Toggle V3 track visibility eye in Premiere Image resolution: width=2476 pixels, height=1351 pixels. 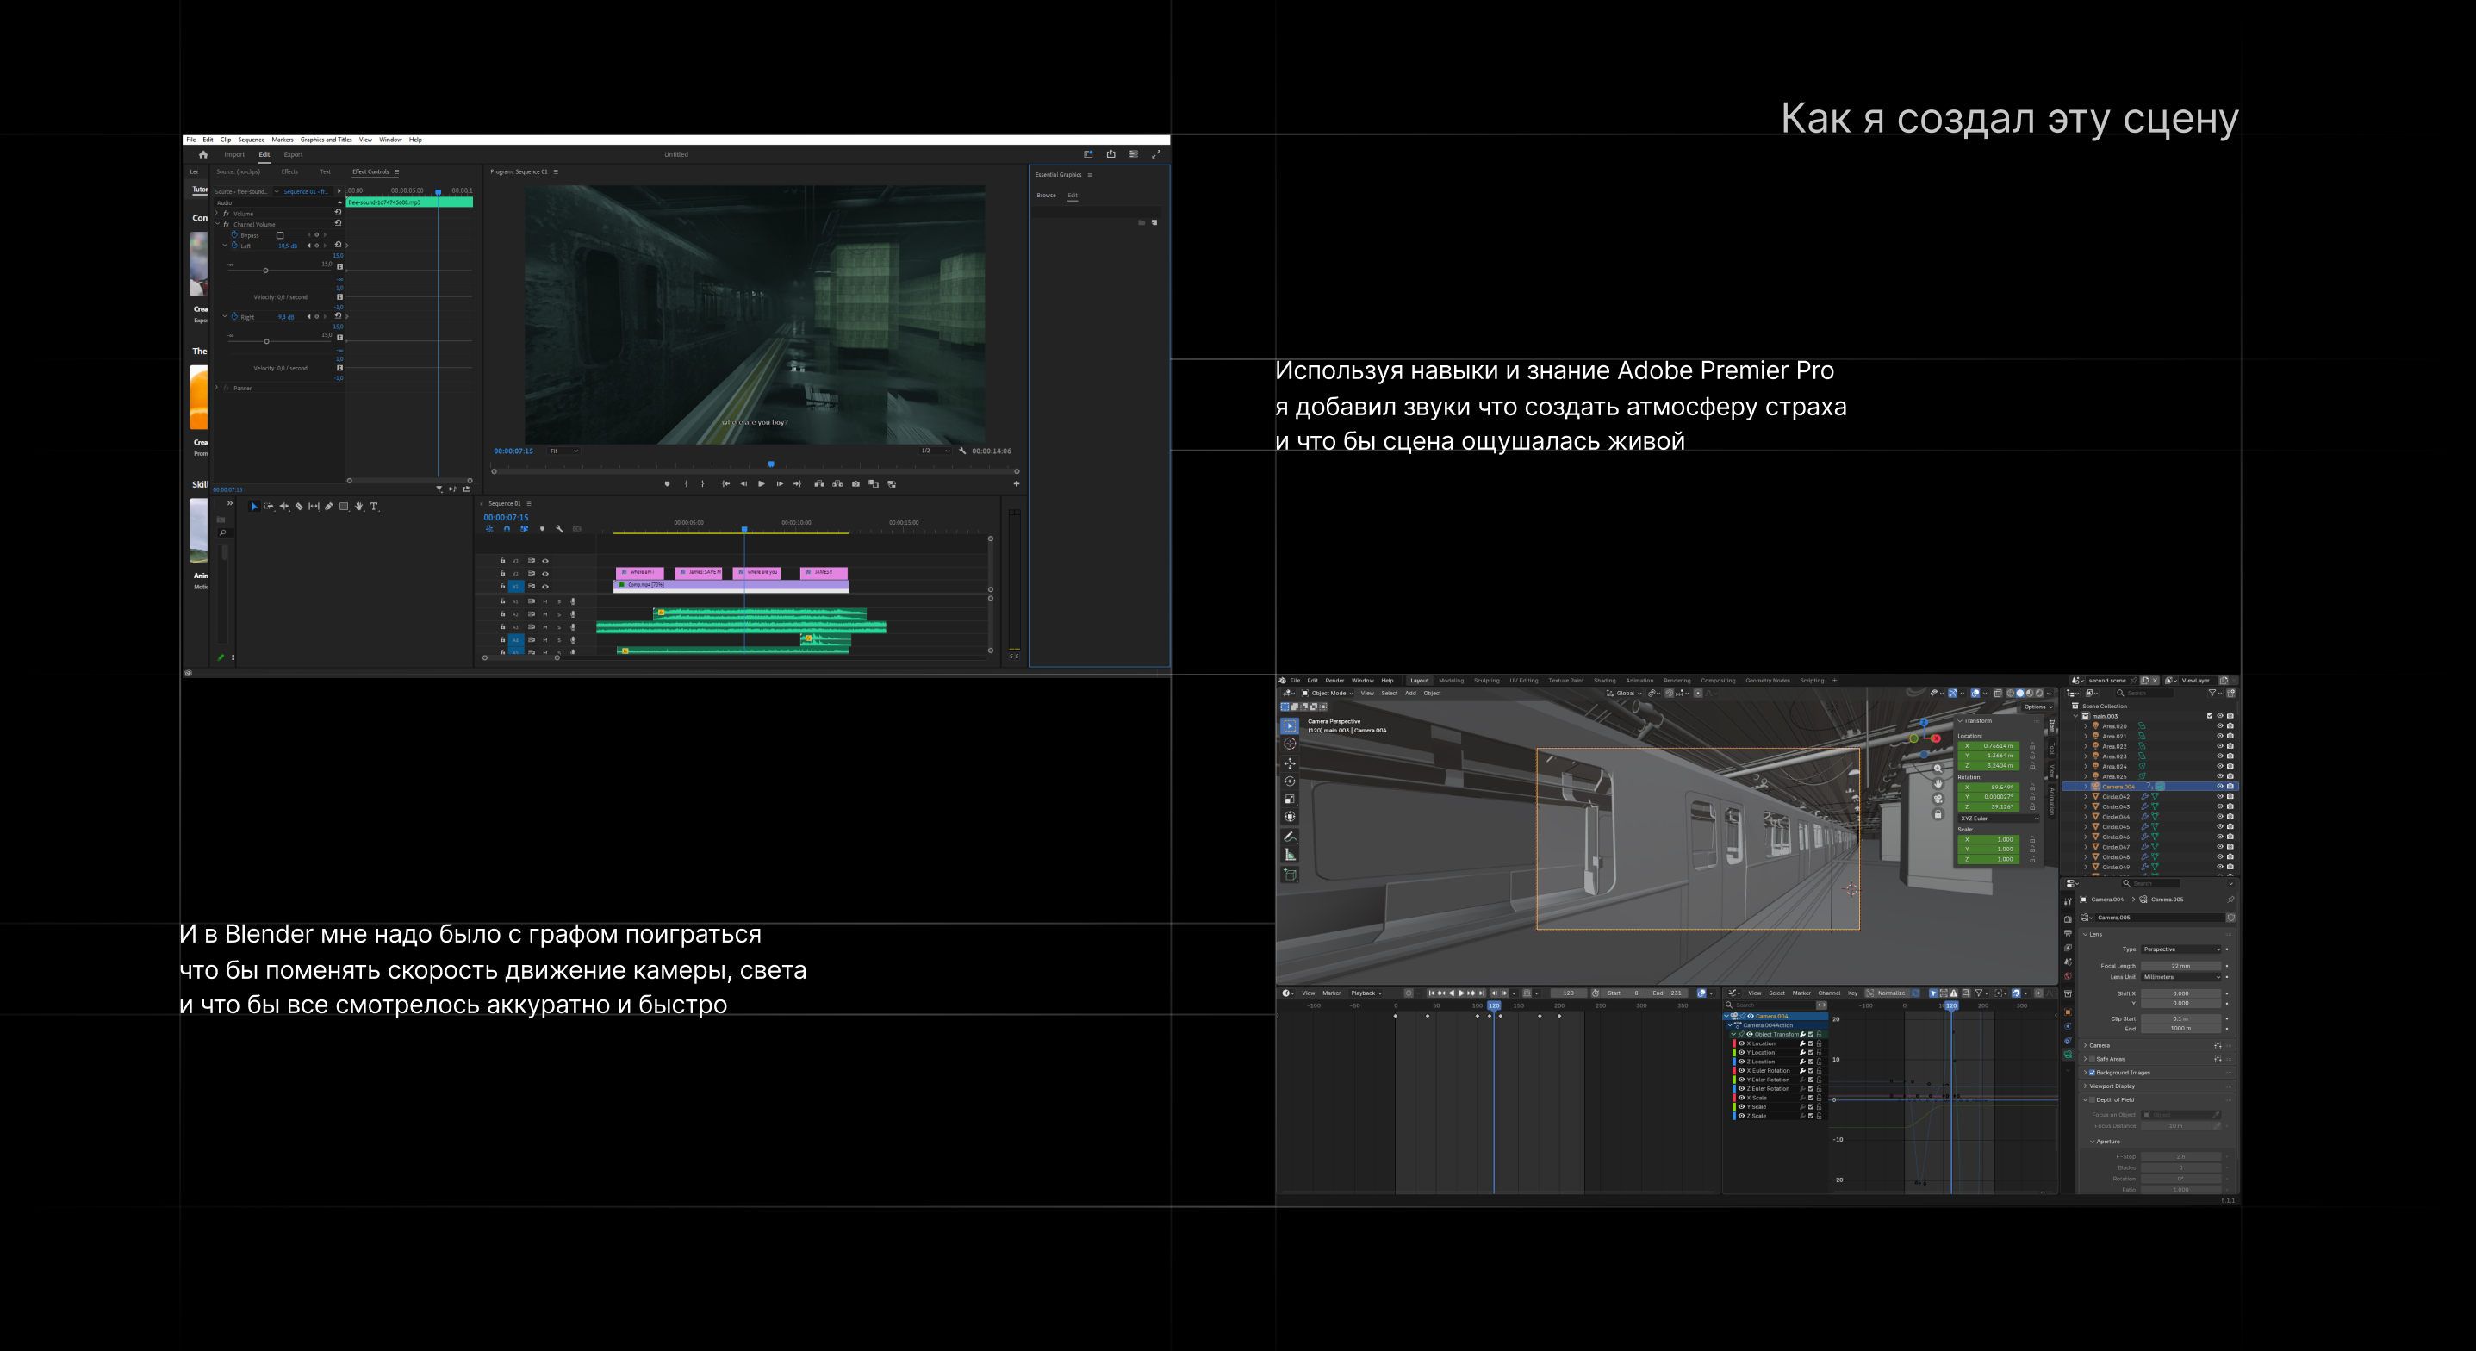[x=545, y=561]
